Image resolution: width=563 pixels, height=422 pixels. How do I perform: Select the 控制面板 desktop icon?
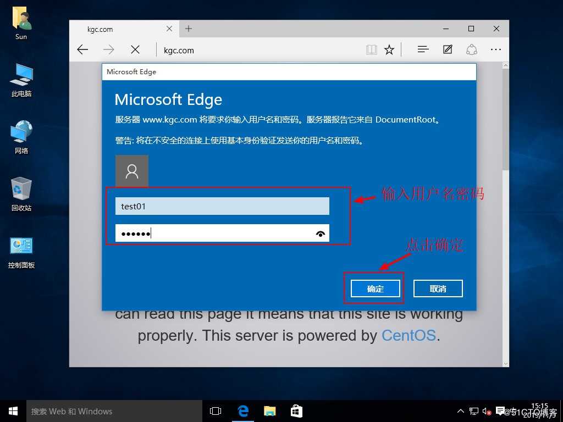(21, 252)
